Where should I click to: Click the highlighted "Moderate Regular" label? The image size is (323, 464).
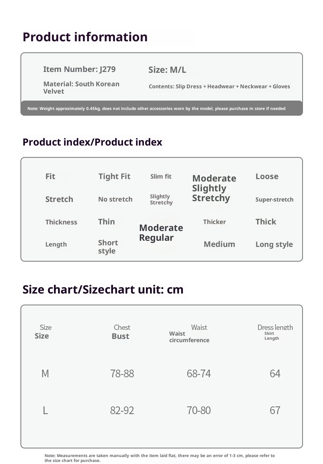coord(161,233)
